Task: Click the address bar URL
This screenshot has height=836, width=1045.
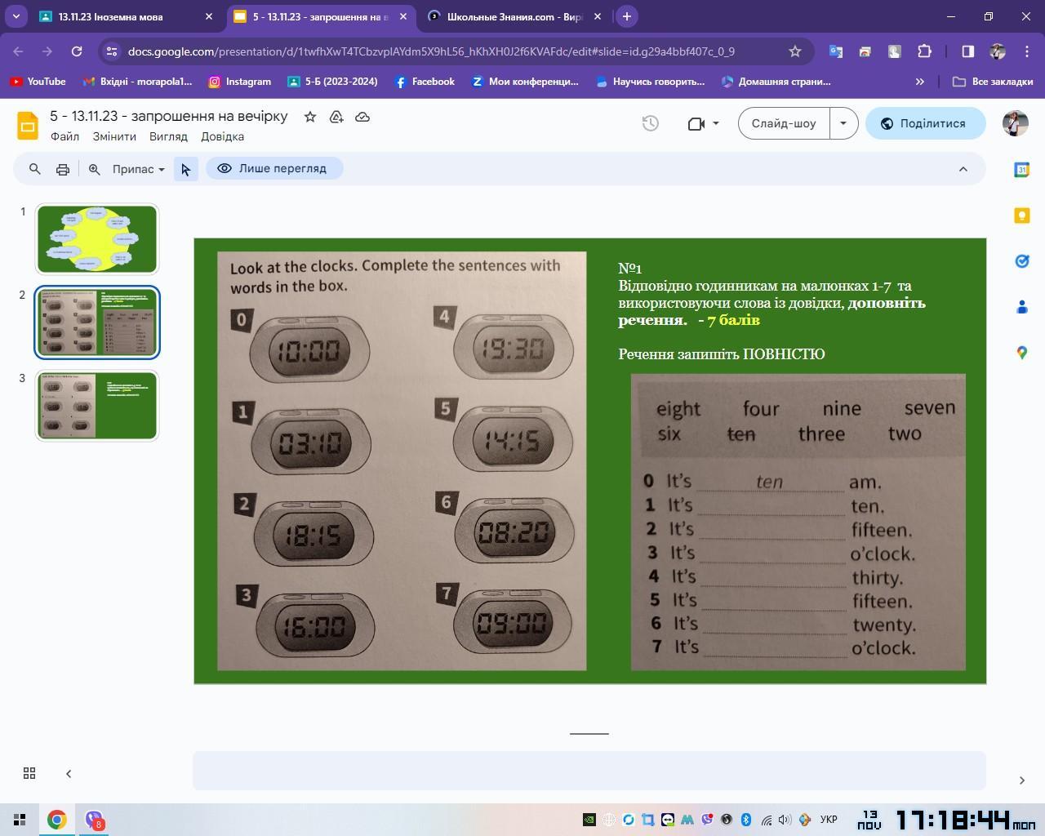Action: click(x=431, y=51)
